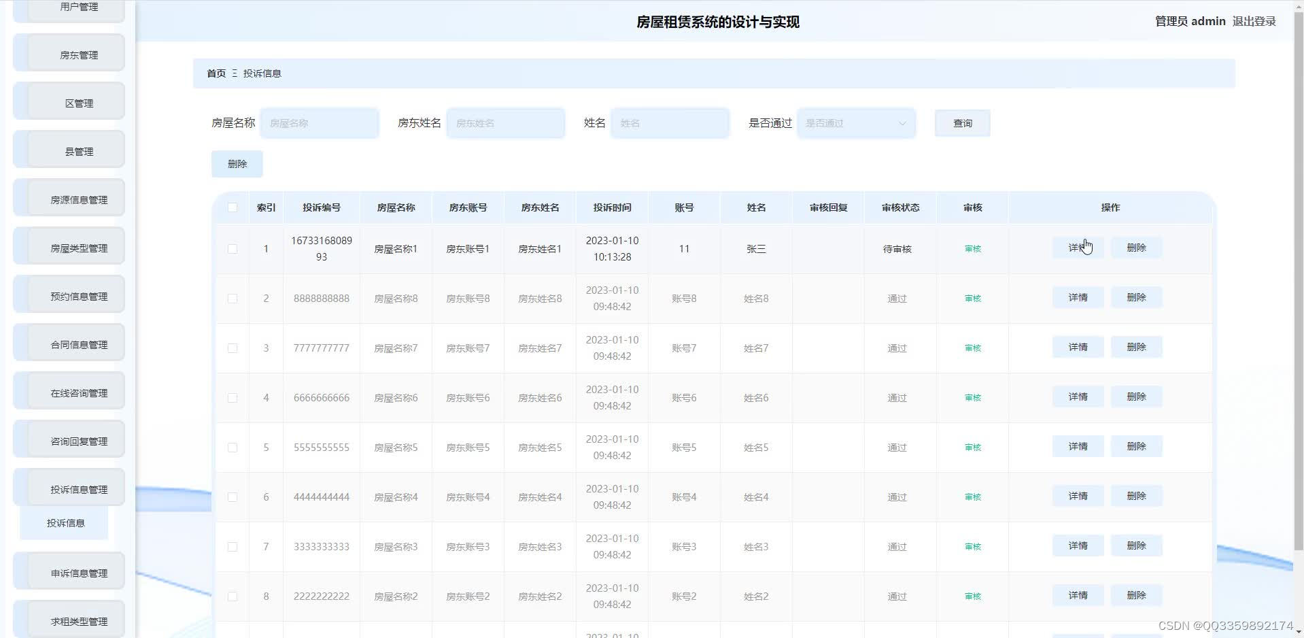This screenshot has height=638, width=1304.
Task: Select the header select-all checkbox
Action: click(233, 207)
